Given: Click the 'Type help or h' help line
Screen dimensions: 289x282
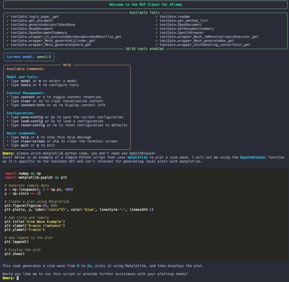Looking at the screenshot, I should coord(49,137).
